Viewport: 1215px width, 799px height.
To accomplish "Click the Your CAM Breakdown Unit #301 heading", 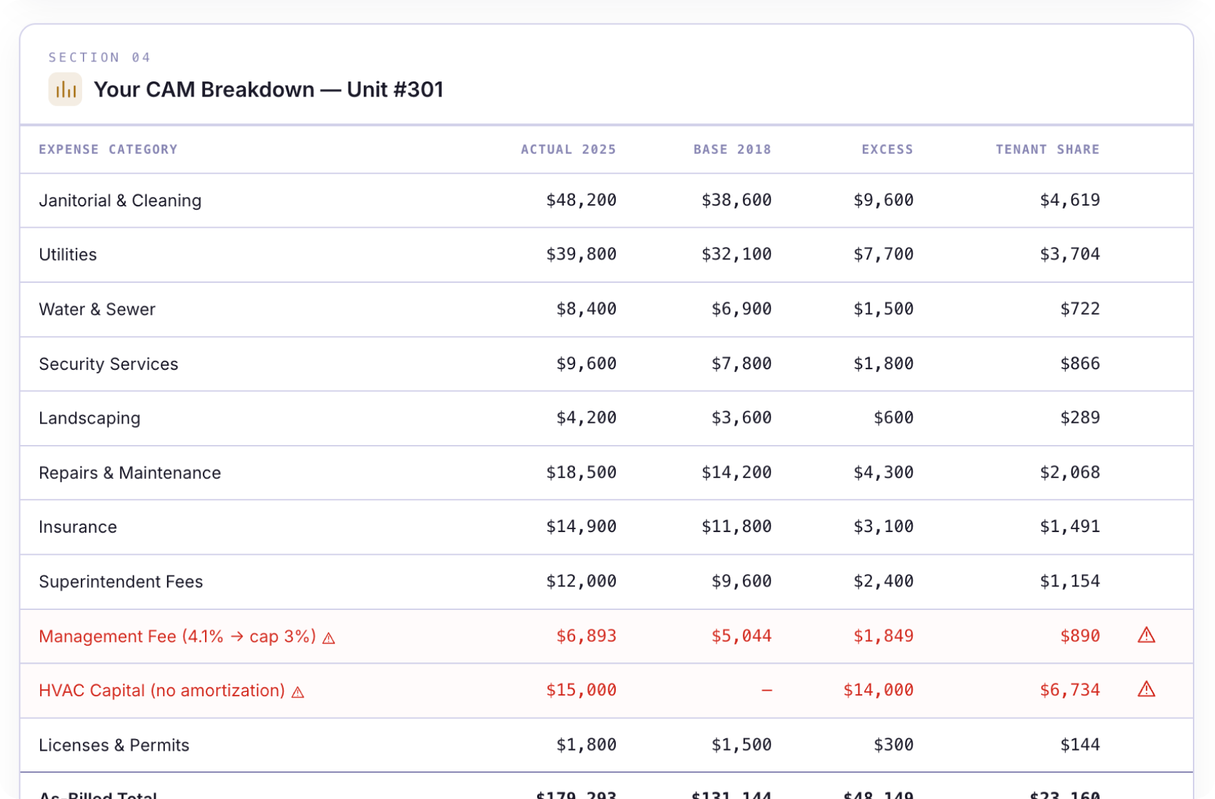I will pyautogui.click(x=269, y=90).
